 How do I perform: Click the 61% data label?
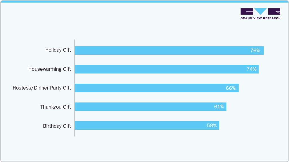(219, 107)
